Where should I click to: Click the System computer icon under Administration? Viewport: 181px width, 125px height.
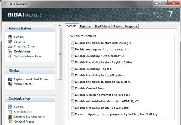click(x=10, y=37)
